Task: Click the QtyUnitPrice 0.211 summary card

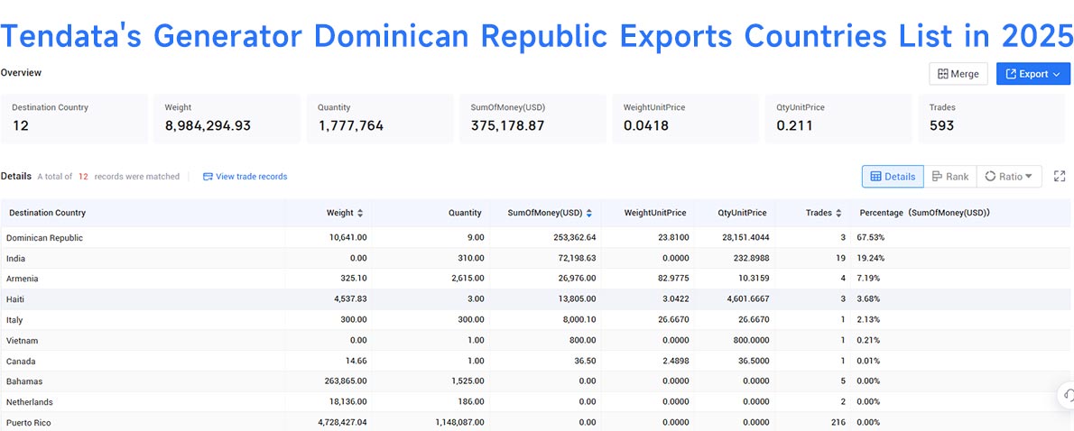Action: [838, 119]
